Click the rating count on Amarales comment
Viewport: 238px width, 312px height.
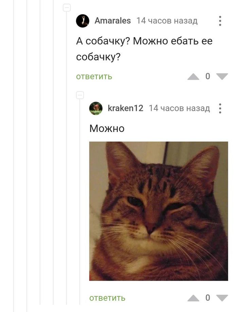[208, 76]
